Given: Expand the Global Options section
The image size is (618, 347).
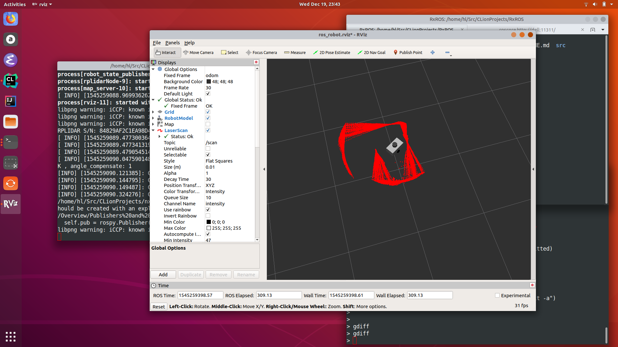Looking at the screenshot, I should 154,69.
